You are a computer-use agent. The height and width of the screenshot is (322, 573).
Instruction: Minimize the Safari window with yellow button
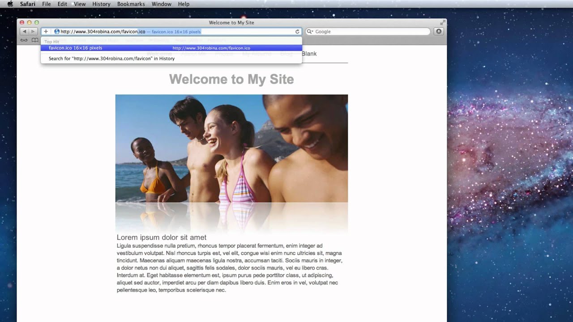30,22
